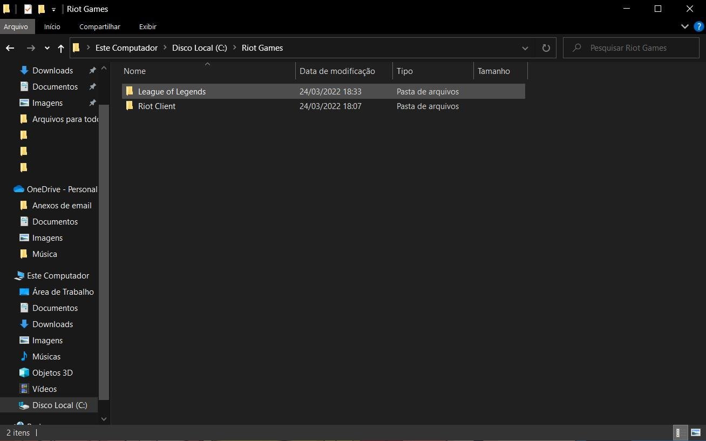Image resolution: width=706 pixels, height=441 pixels.
Task: Select Este Computador in the address bar
Action: pos(126,48)
